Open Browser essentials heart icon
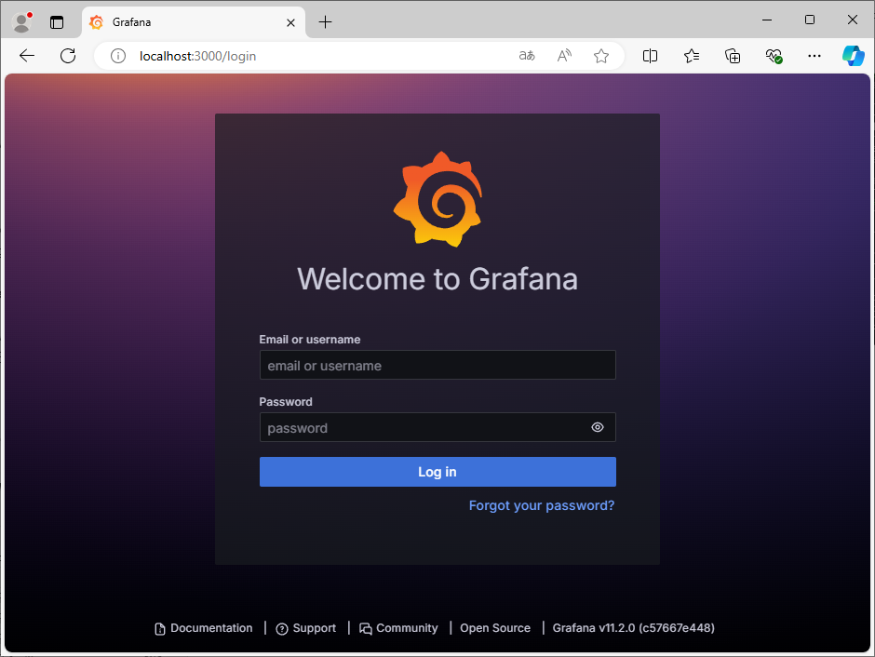 [774, 56]
